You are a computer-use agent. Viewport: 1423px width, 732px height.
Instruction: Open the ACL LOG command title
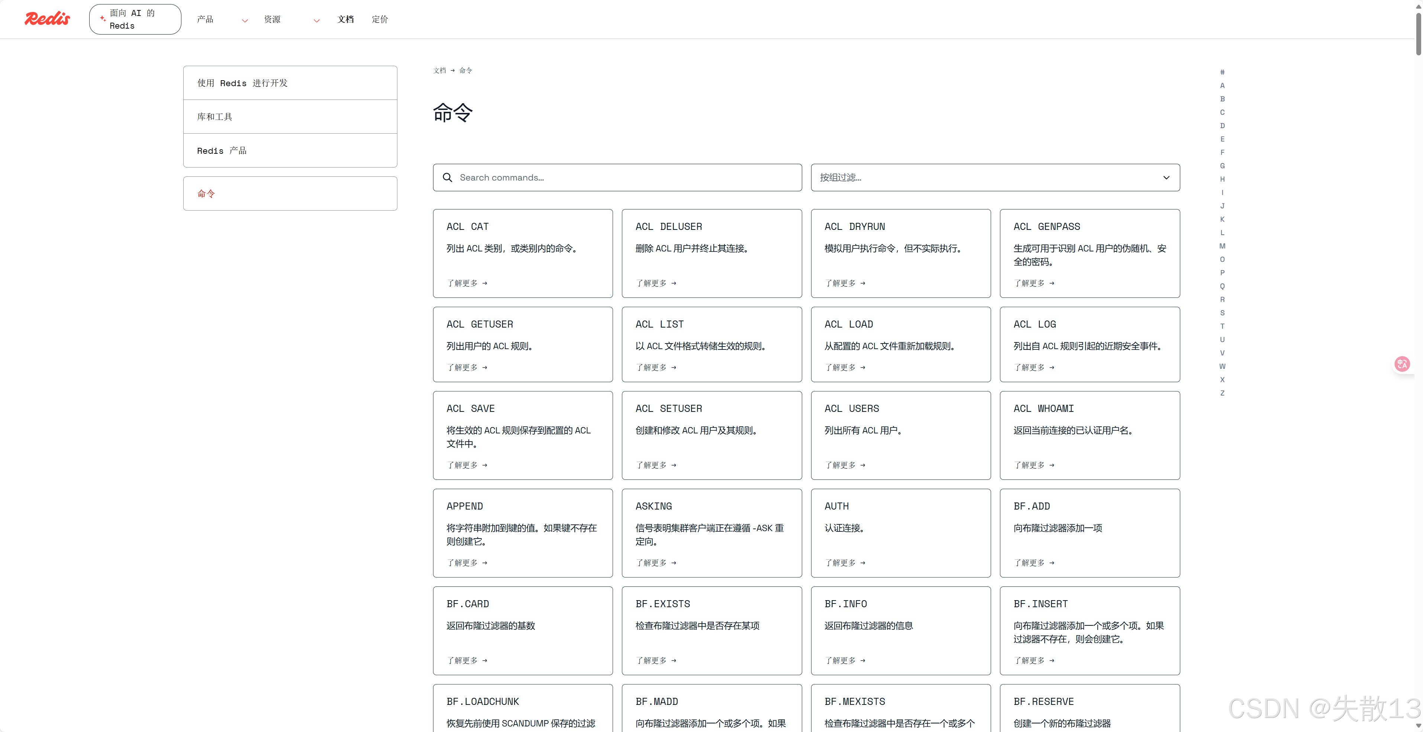pos(1035,324)
